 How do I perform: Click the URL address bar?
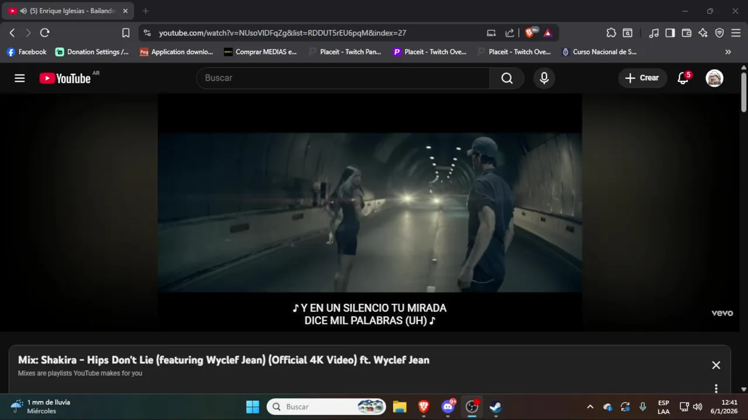(x=282, y=33)
